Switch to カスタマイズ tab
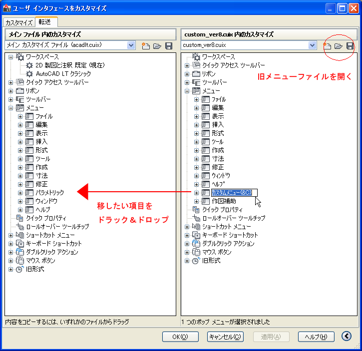Image resolution: width=362 pixels, height=351 pixels. pyautogui.click(x=19, y=22)
